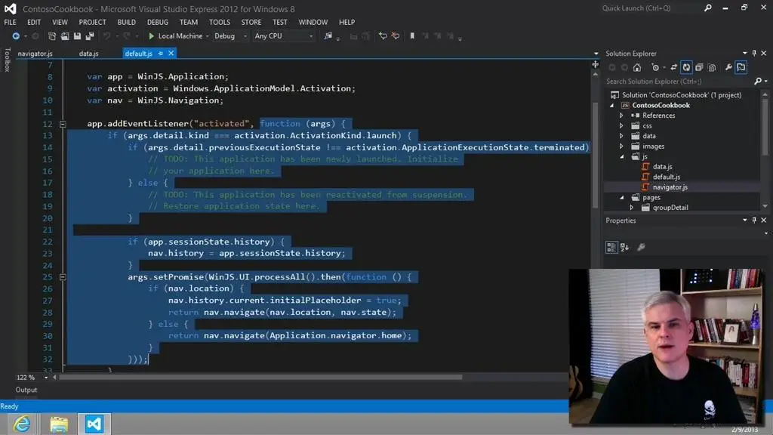The width and height of the screenshot is (773, 435).
Task: Click the Visual Studio taskbar icon
Action: [x=94, y=424]
